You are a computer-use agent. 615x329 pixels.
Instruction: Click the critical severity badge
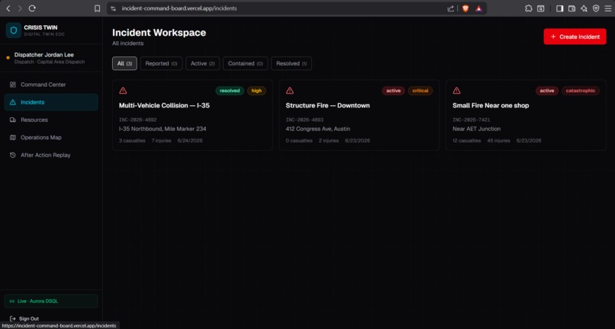coord(420,91)
